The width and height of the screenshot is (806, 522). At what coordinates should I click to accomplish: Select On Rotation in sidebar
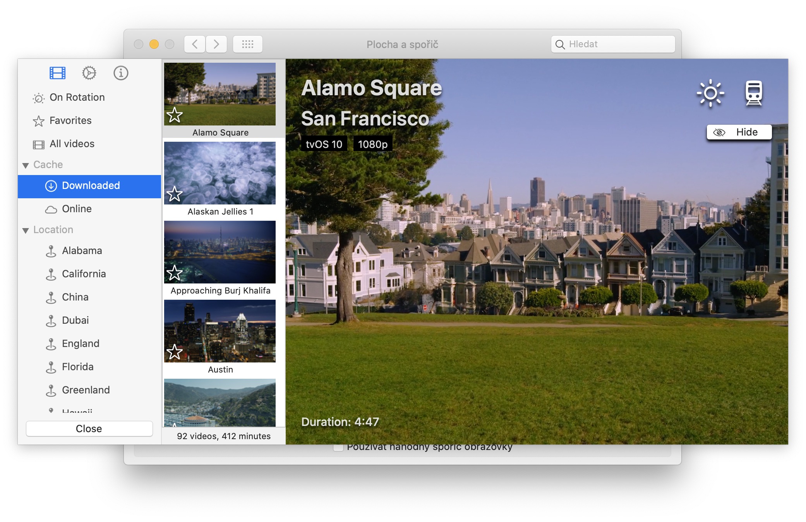pyautogui.click(x=77, y=97)
